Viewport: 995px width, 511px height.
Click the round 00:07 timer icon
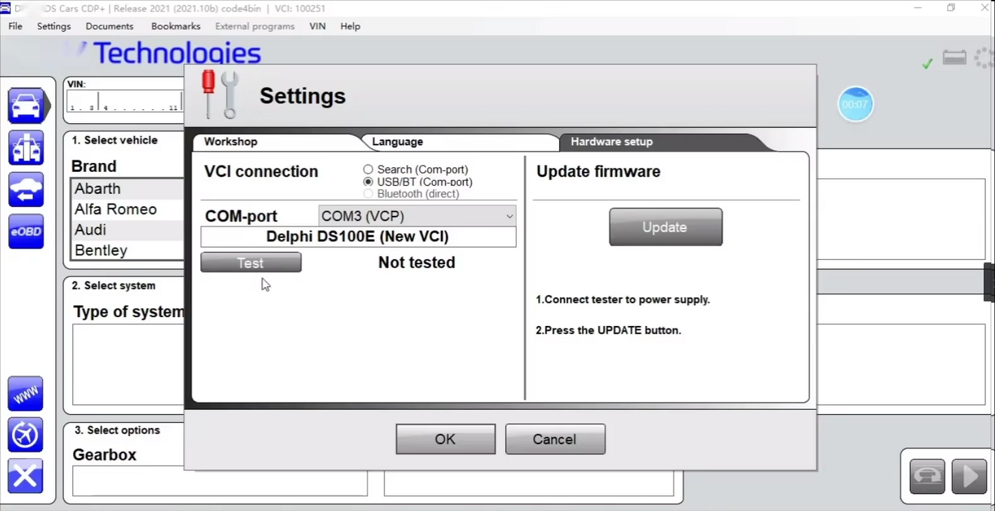tap(855, 104)
